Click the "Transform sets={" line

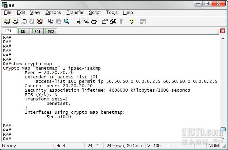tap(46, 99)
